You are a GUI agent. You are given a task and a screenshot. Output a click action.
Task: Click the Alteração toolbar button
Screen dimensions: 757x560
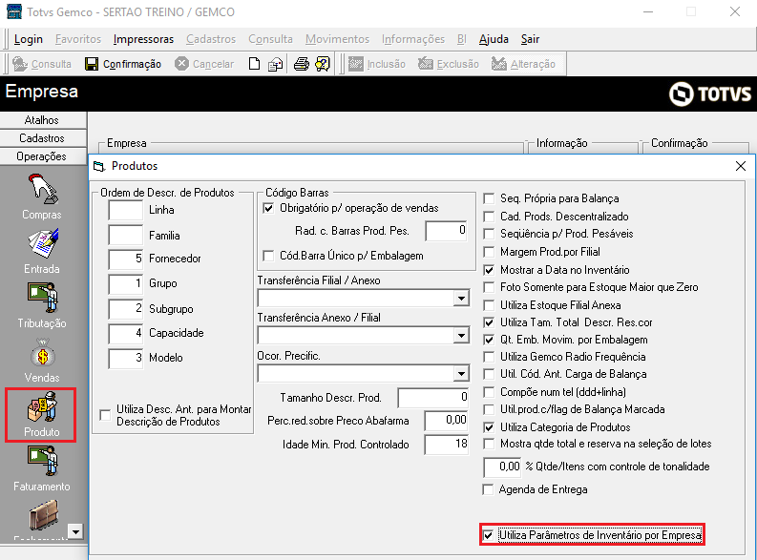point(523,64)
